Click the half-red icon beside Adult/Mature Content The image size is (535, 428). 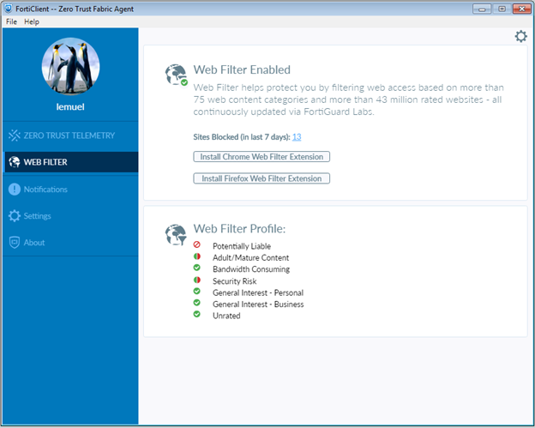(197, 256)
